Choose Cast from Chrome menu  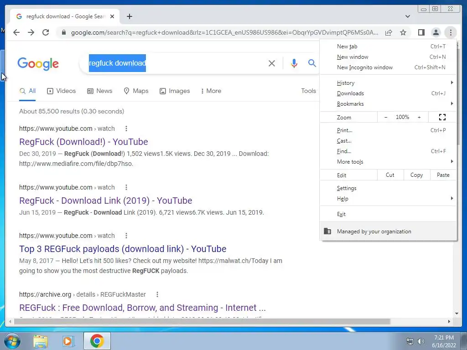pos(388,141)
